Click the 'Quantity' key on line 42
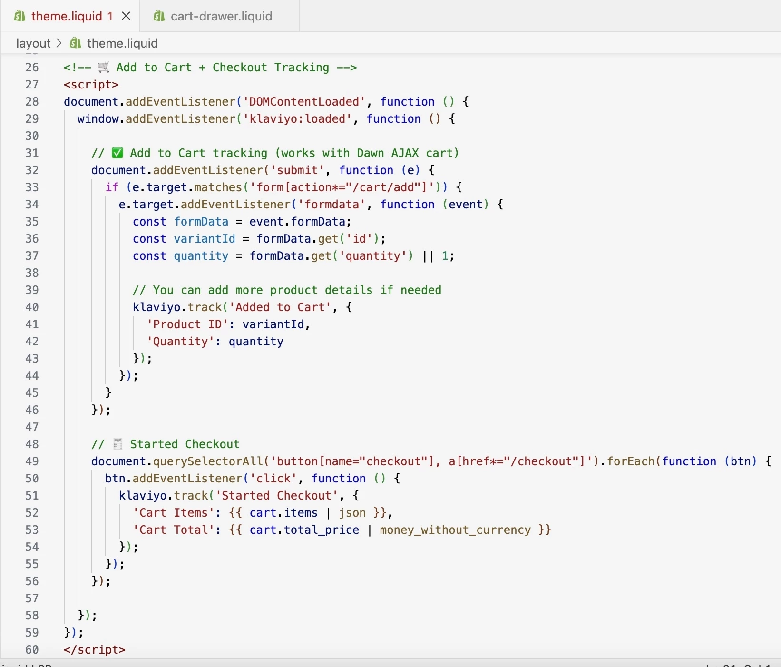Image resolution: width=781 pixels, height=667 pixels. 181,342
